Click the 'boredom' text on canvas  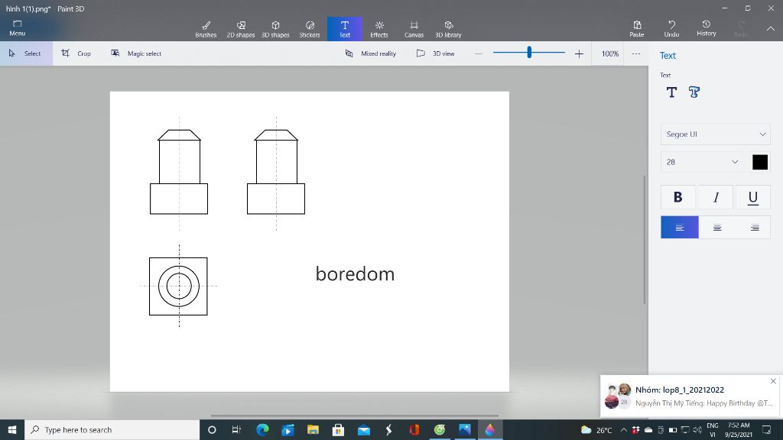[x=355, y=274]
